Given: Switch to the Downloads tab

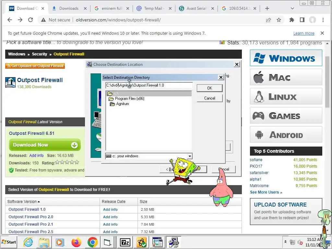Looking at the screenshot, I should [x=69, y=8].
